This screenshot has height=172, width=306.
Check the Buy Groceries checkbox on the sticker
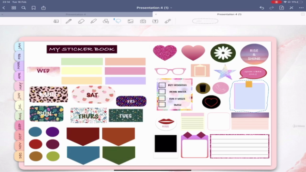point(162,85)
